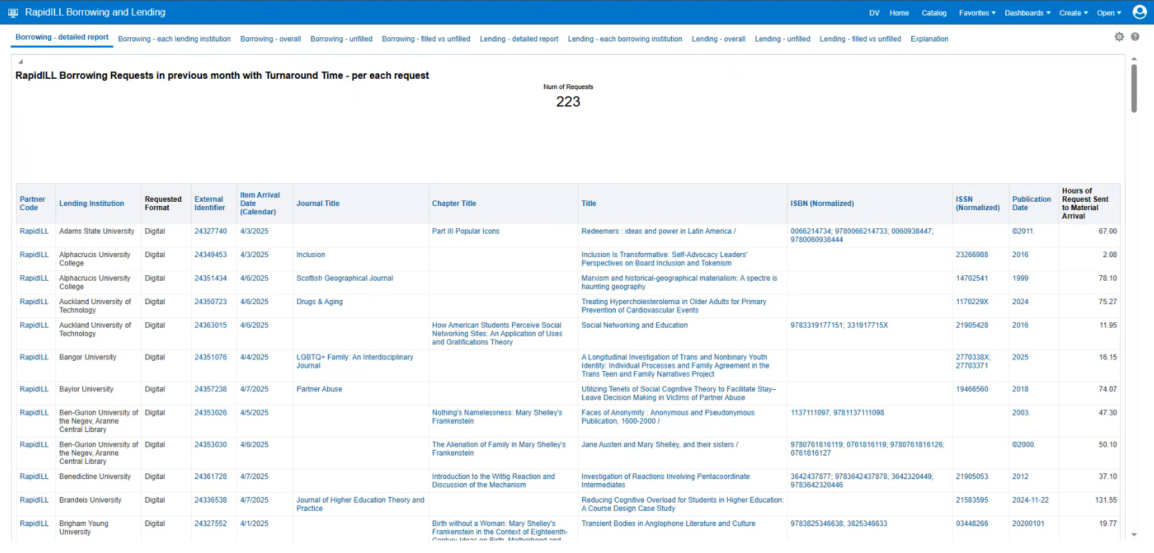Expand the Open dropdown menu
Screen dimensions: 1154x553
pyautogui.click(x=1109, y=13)
